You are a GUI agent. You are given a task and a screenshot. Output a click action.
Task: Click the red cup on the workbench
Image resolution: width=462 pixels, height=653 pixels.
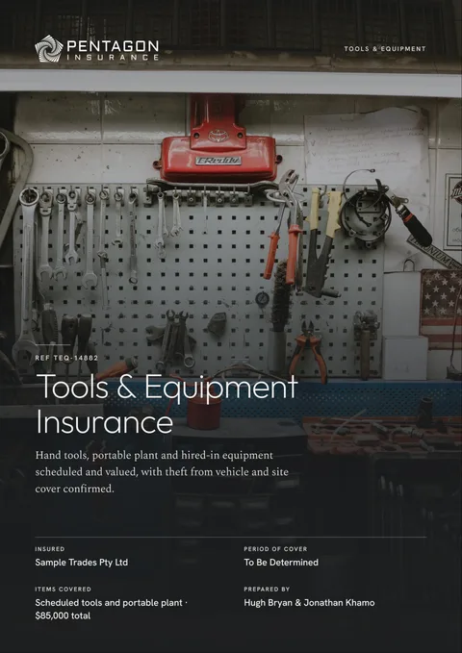(204, 411)
